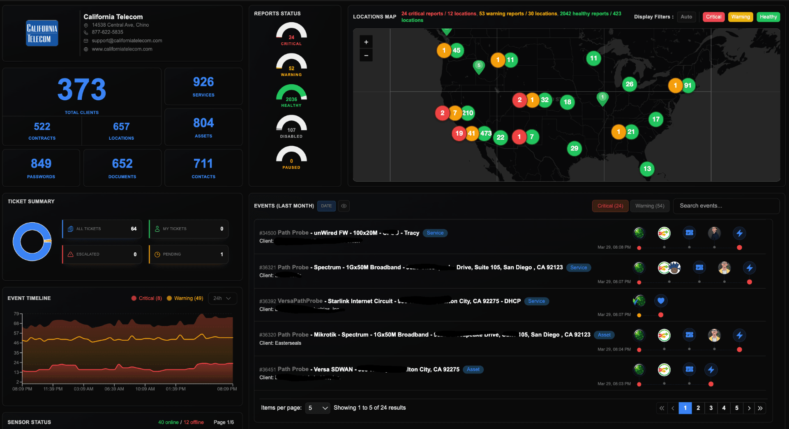Click the green globe probe icon on event #36451
This screenshot has width=789, height=429.
[x=639, y=369]
